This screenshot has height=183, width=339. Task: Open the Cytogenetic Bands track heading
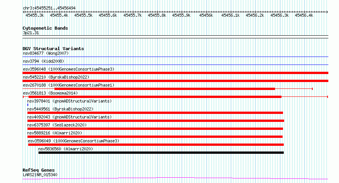45,28
